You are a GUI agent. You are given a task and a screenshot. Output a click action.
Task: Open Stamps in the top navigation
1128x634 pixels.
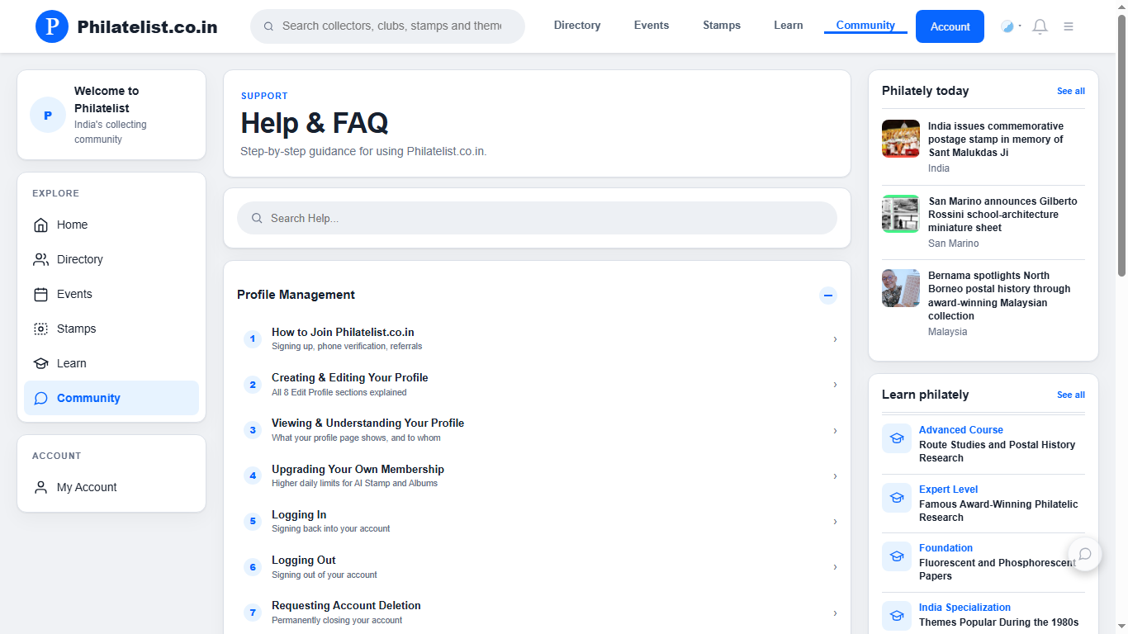[722, 26]
